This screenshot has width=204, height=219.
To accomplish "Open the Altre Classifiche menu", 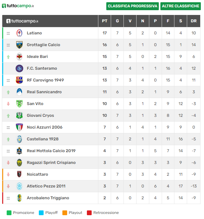I will point(180,6).
